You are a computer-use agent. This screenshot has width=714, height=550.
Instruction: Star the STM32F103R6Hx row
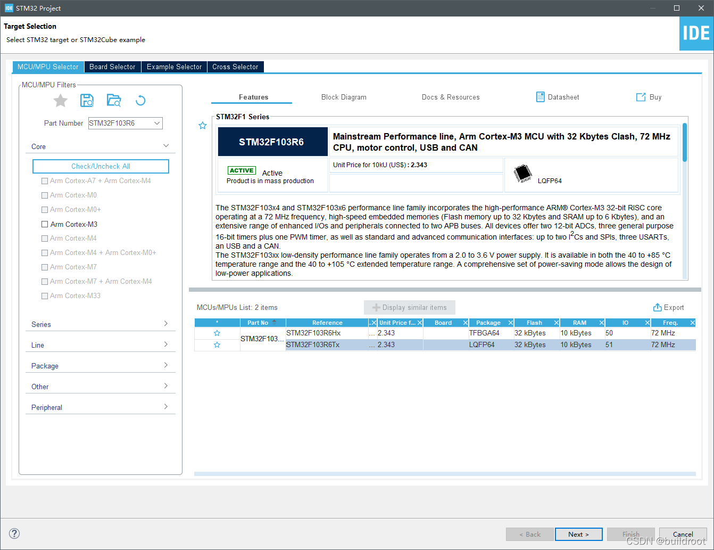[217, 333]
